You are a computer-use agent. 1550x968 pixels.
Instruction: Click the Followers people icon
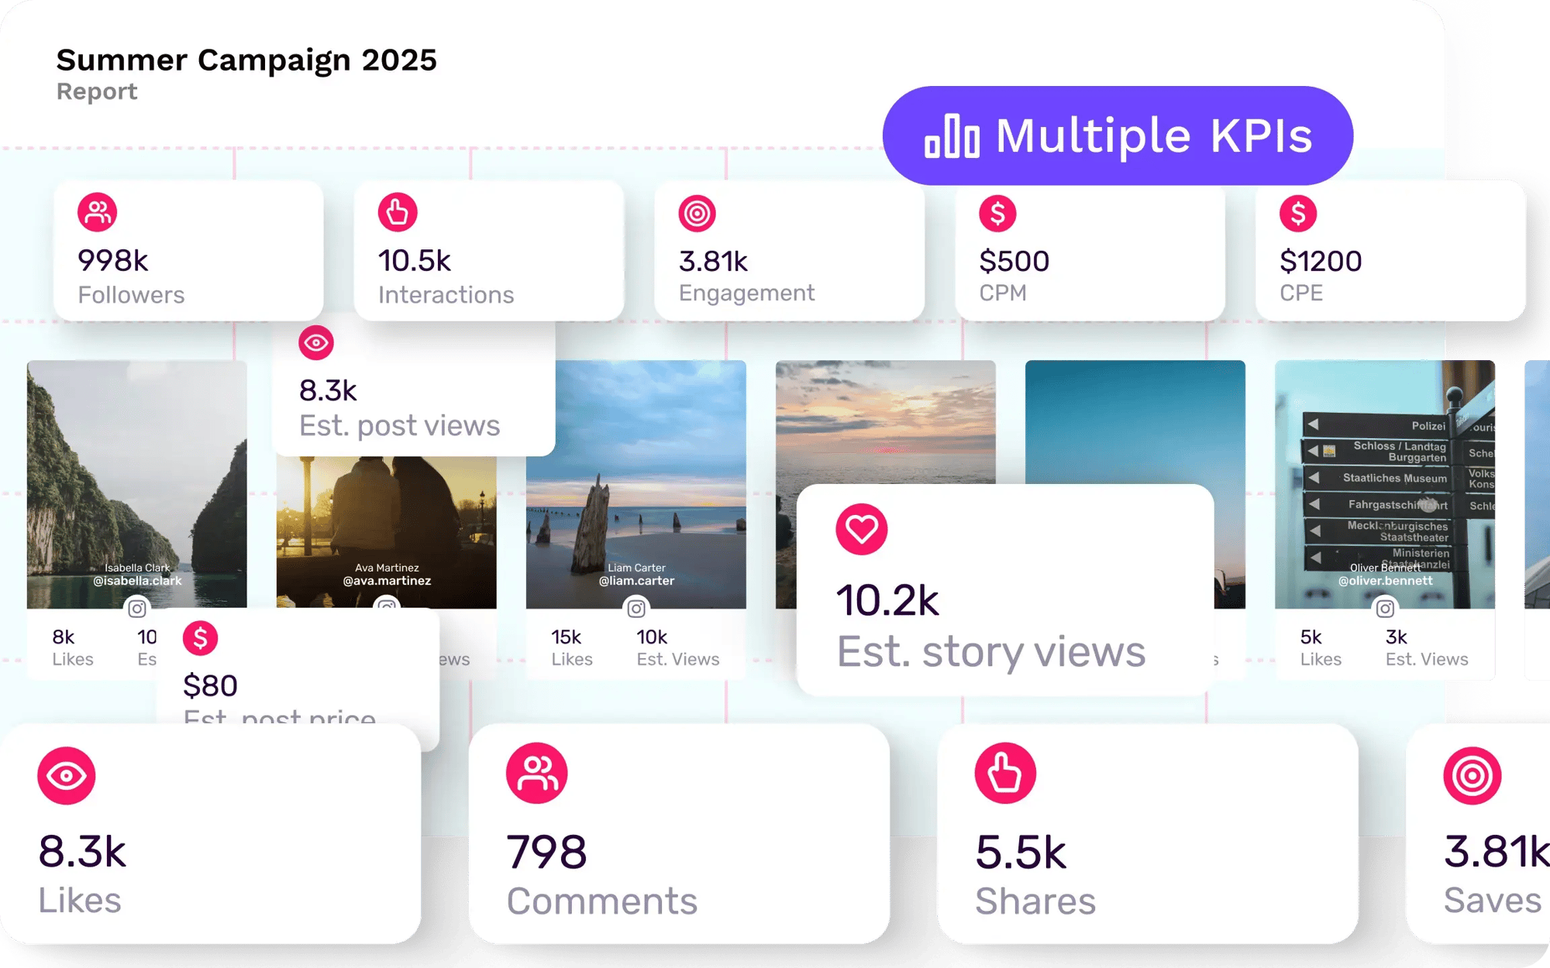point(97,212)
